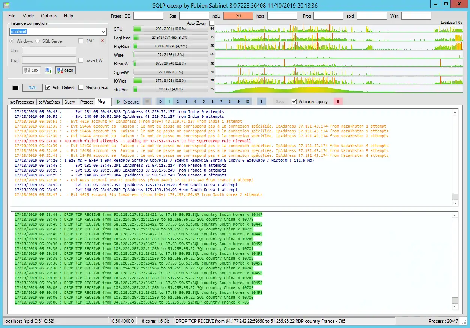Click the LogRead progress bar
Image resolution: width=470 pixels, height=328 pixels.
[x=170, y=38]
